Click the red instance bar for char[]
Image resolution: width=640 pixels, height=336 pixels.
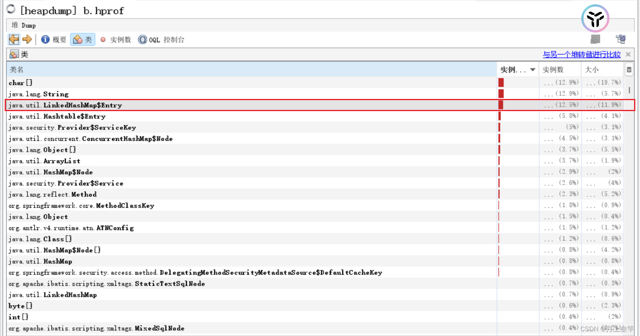click(x=501, y=83)
